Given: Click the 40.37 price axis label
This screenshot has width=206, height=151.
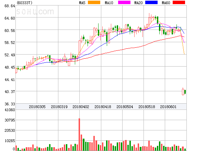Looking at the screenshot, I should pos(10,92).
